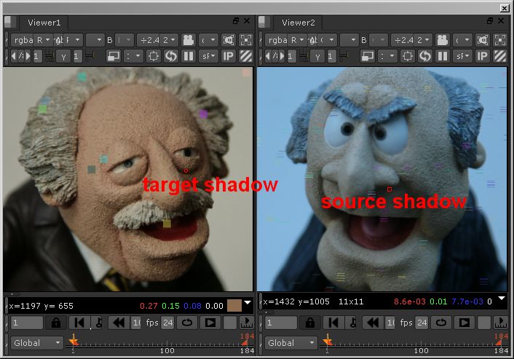514x359 pixels.
Task: Click Viewer1 timeline playhead at frame 1
Action: (74, 342)
